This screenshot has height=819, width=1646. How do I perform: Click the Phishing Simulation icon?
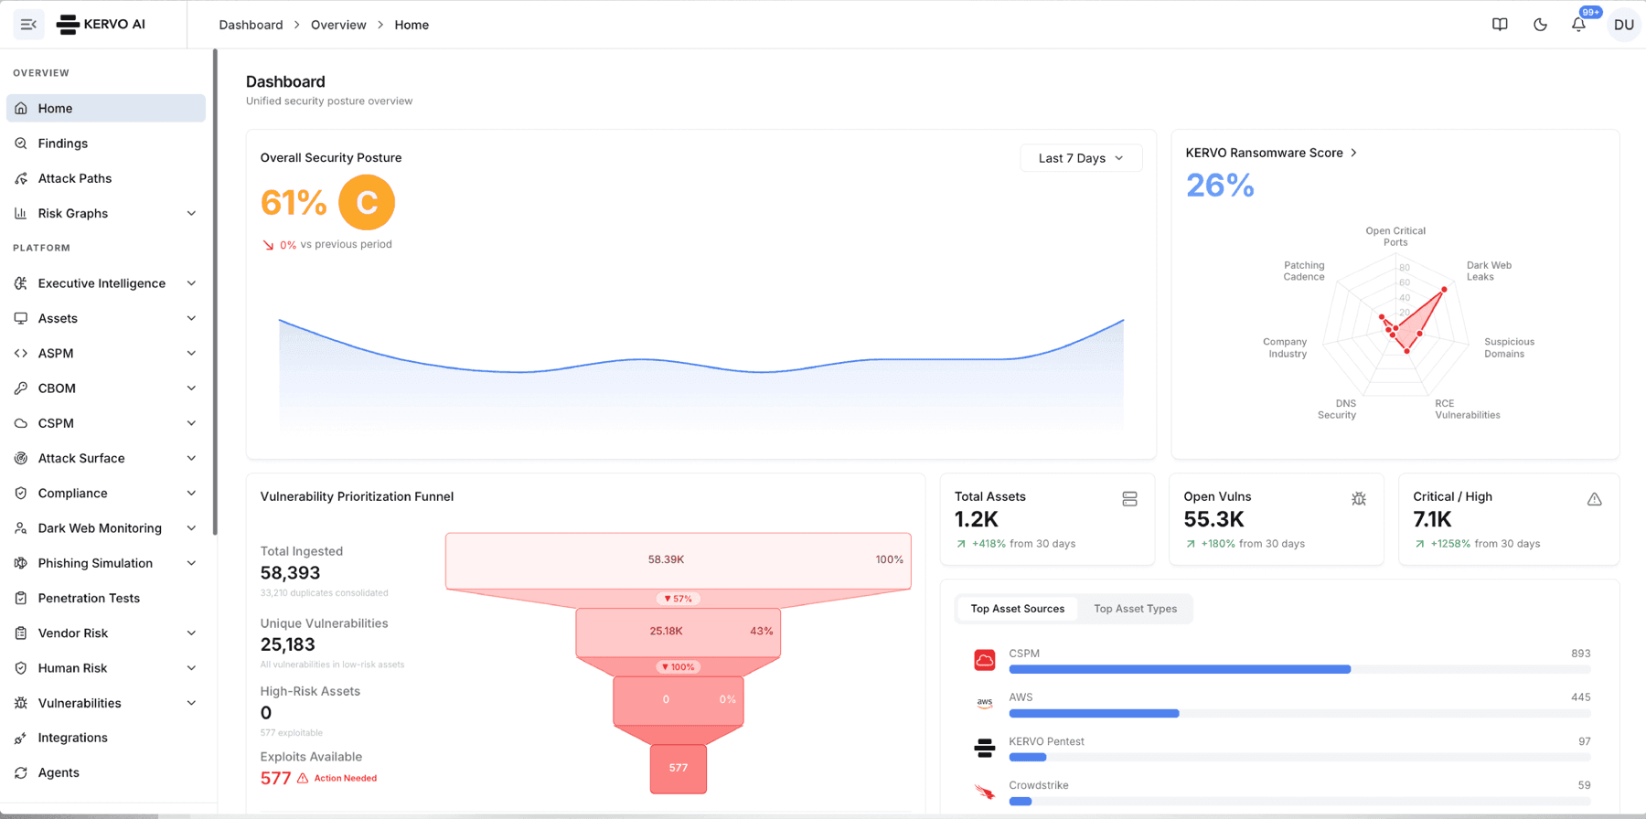pos(21,563)
